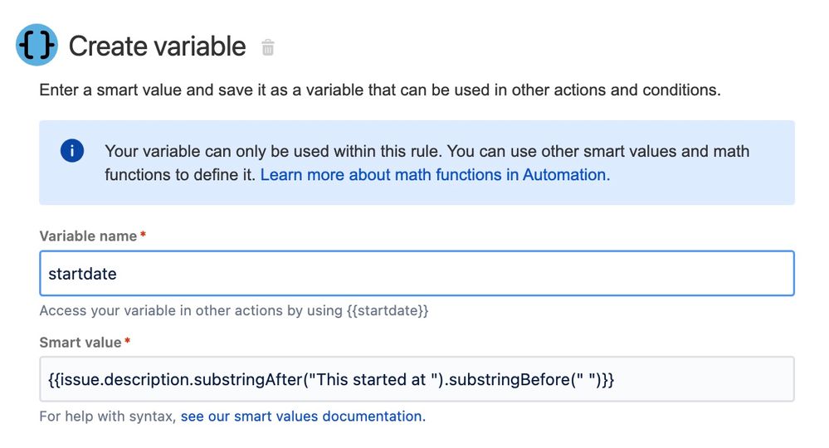
Task: Click the Smart value label
Action: [x=80, y=343]
